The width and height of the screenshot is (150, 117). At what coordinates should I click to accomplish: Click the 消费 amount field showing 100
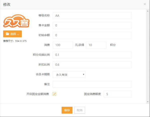point(63,45)
